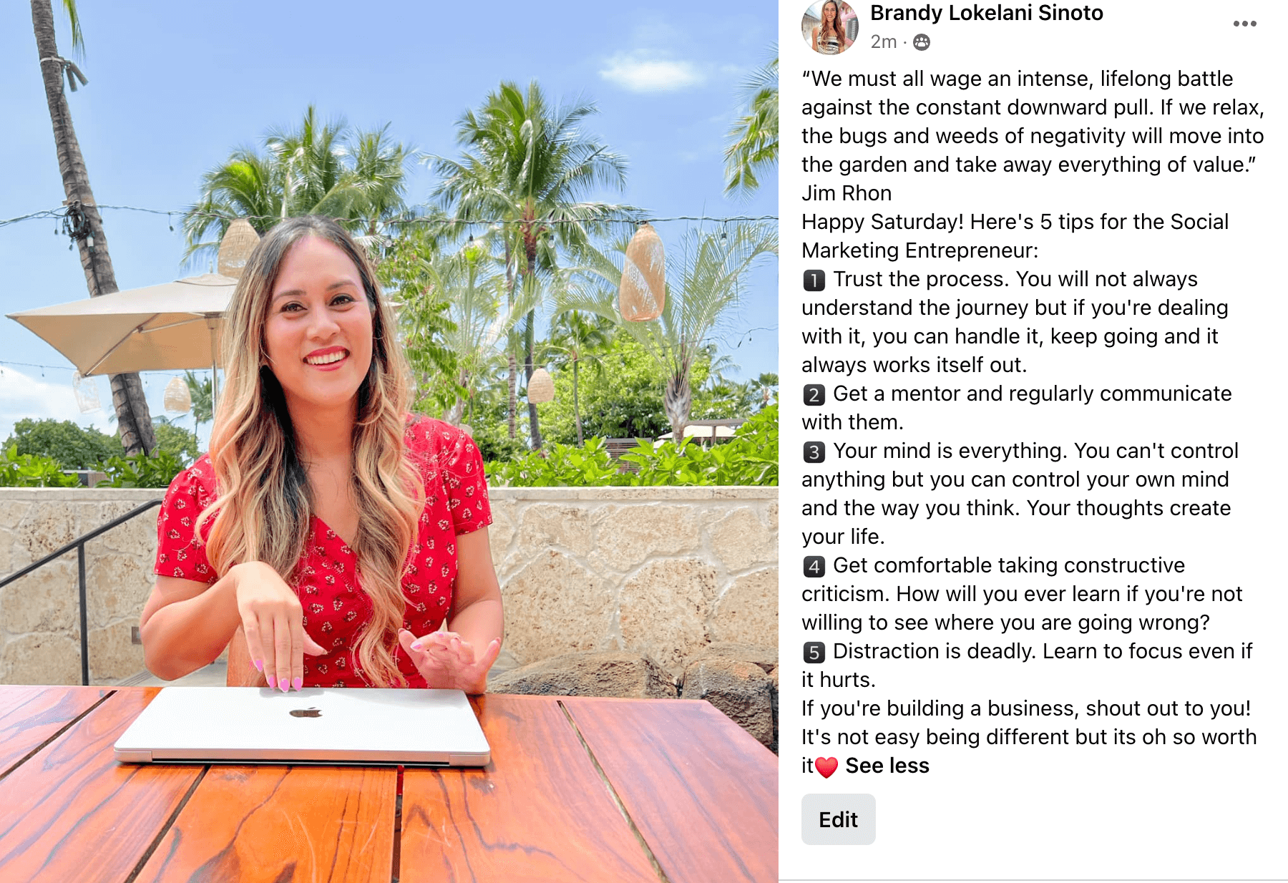Click the Apple logo on the laptop lid
Screen dimensions: 1288x883
point(306,712)
